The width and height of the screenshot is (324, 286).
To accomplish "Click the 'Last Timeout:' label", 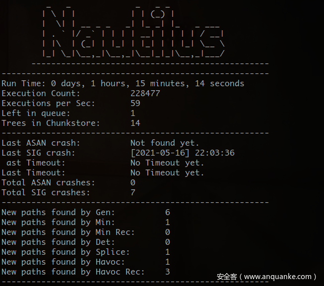I will pos(33,172).
